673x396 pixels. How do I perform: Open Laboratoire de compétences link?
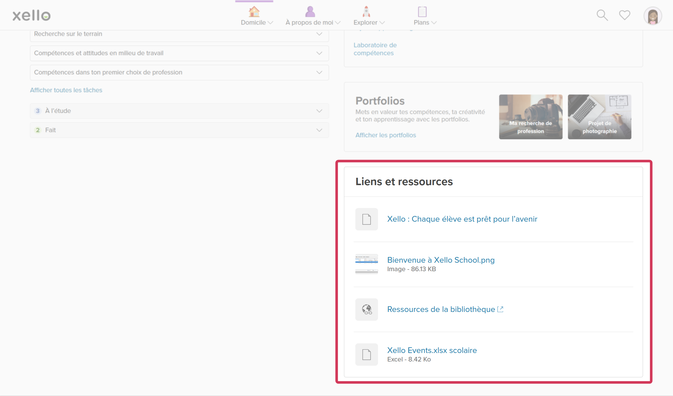pyautogui.click(x=375, y=49)
